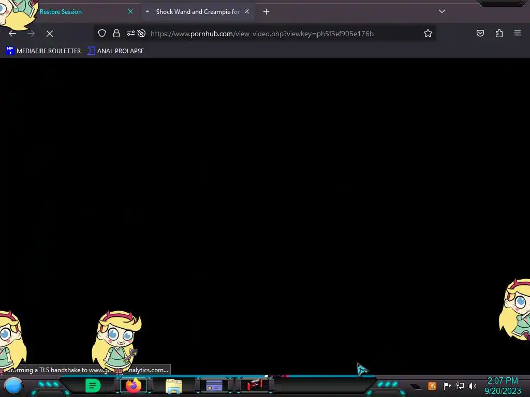Open the Start orb menu

(13, 386)
